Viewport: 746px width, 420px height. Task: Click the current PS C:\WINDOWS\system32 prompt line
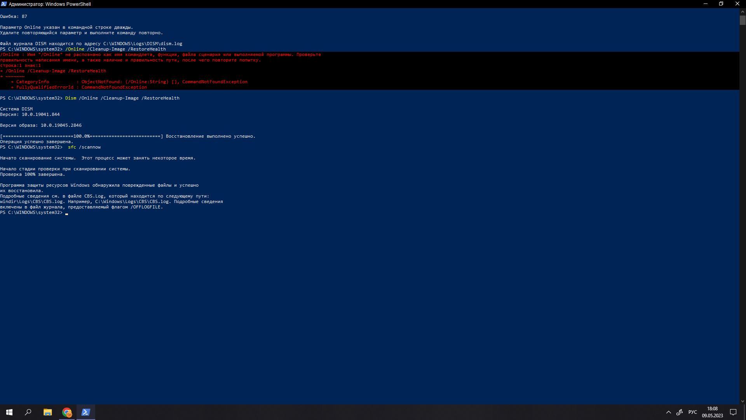31,213
